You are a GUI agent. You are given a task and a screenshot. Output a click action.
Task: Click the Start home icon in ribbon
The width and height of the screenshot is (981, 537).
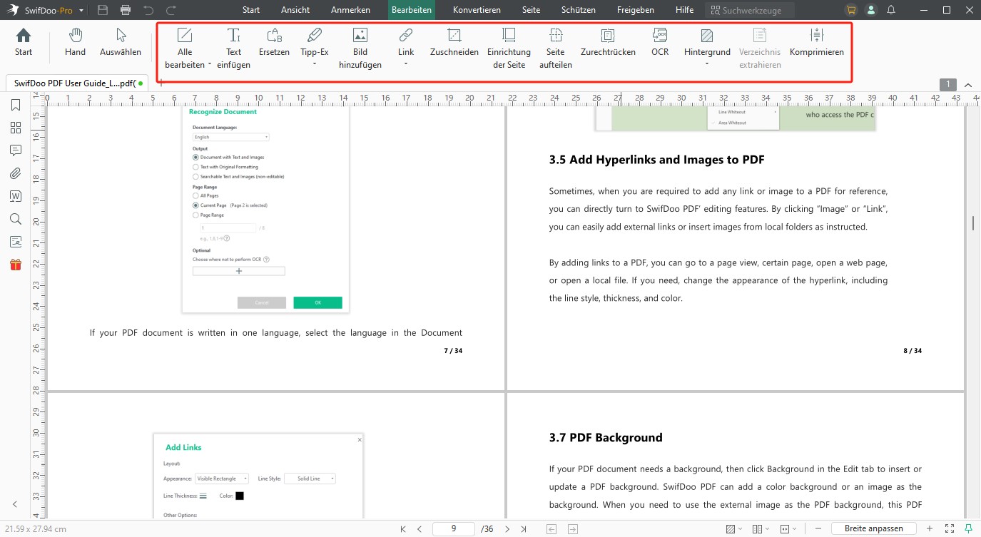[24, 43]
